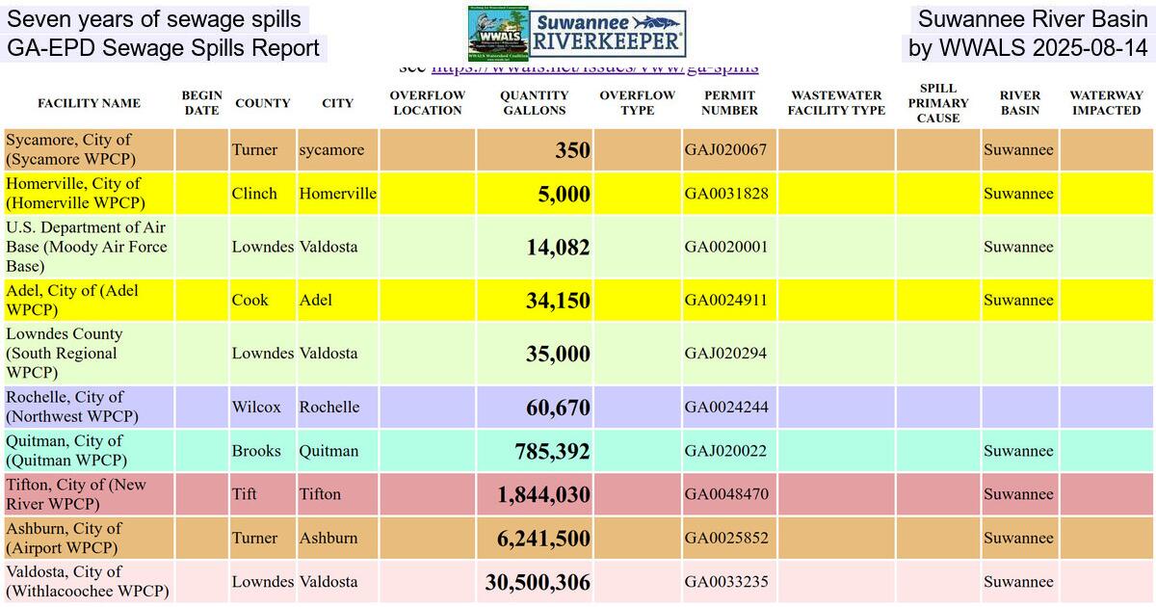Click the OVERFLOW LOCATION column header
The image size is (1156, 607).
[428, 103]
